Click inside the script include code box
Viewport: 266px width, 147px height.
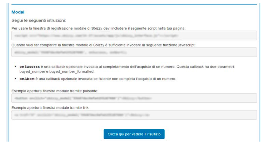pos(134,35)
